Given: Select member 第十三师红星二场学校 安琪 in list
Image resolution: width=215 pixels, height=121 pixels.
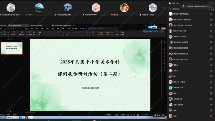Looking at the screenshot, I should (191, 19).
